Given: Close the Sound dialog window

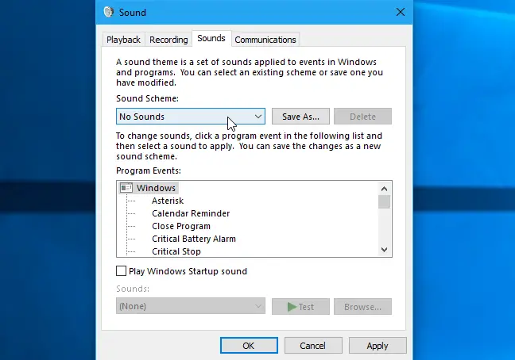Looking at the screenshot, I should coord(401,12).
